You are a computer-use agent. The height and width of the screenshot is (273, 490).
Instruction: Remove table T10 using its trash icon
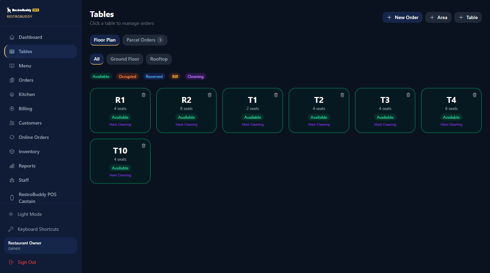click(x=144, y=146)
